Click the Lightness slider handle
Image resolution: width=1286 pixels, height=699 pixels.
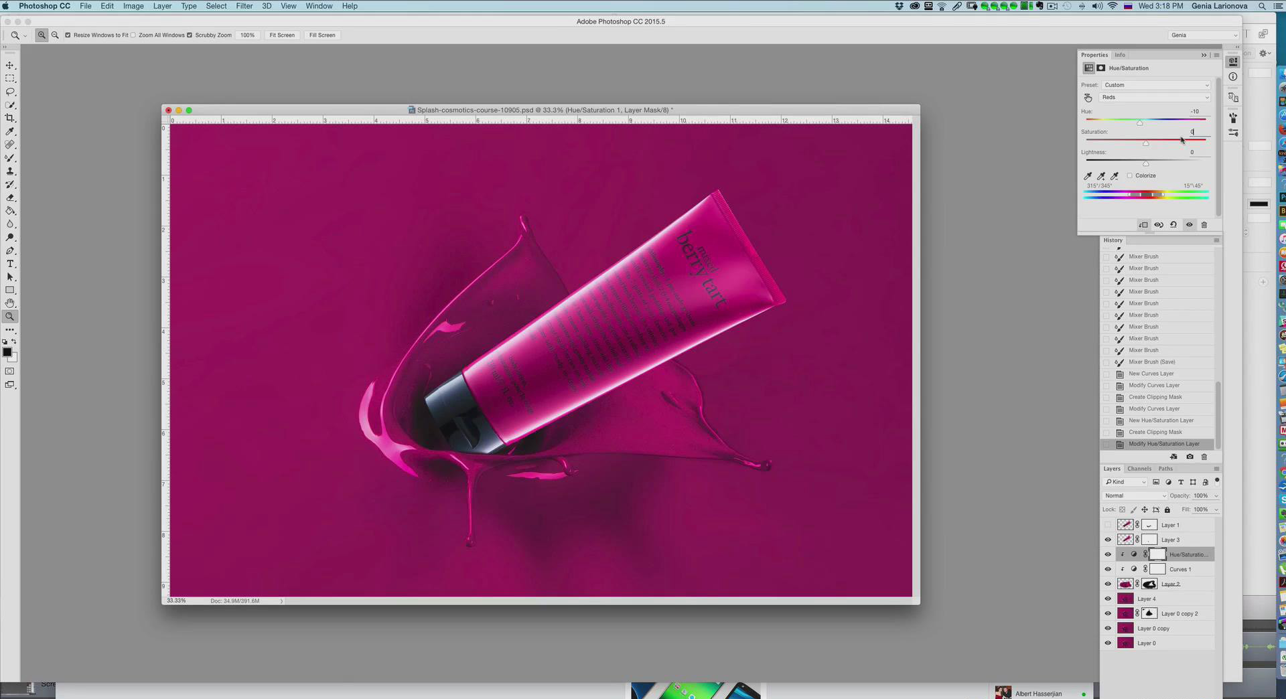tap(1146, 163)
